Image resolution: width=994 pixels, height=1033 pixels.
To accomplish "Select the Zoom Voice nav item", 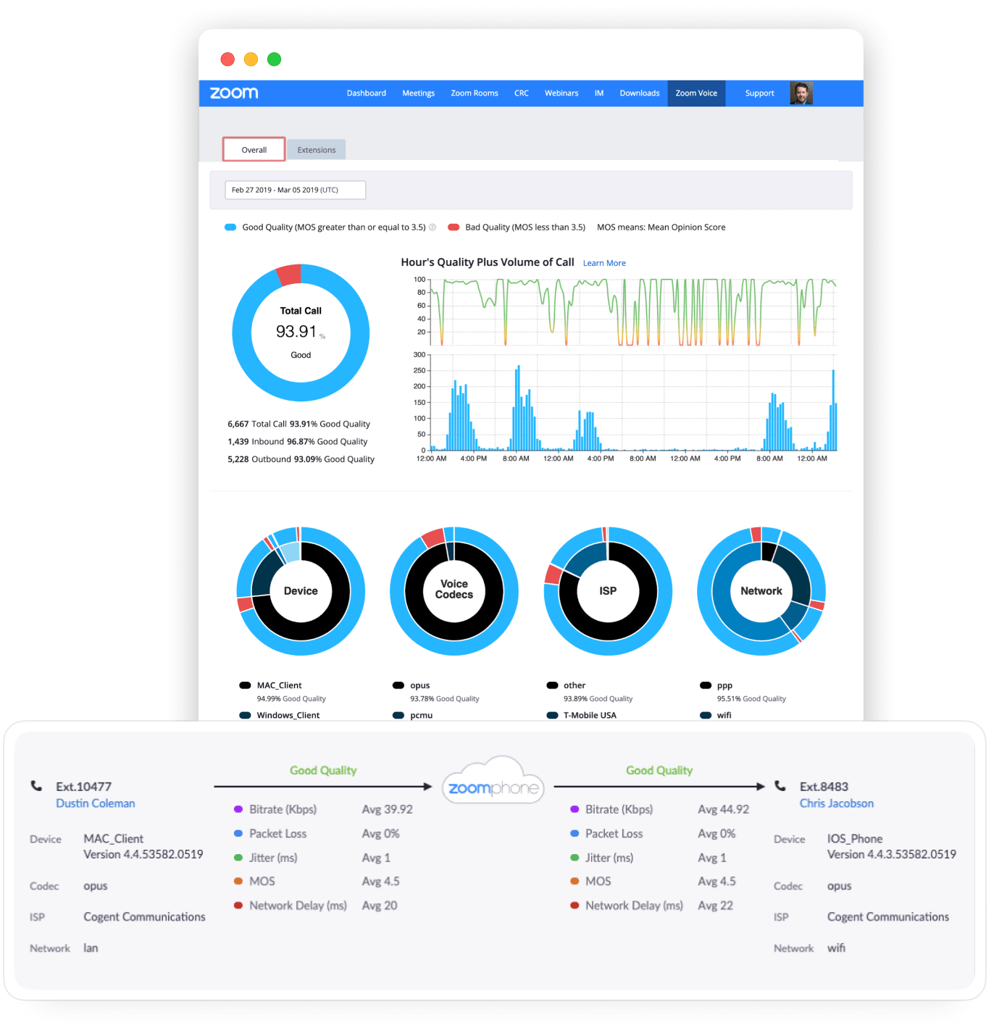I will [x=696, y=93].
